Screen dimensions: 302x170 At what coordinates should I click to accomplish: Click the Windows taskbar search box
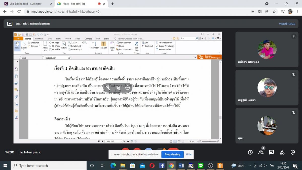(49, 166)
